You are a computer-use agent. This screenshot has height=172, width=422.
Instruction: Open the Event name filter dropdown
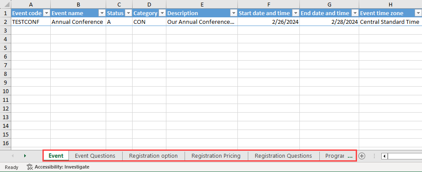click(x=102, y=13)
